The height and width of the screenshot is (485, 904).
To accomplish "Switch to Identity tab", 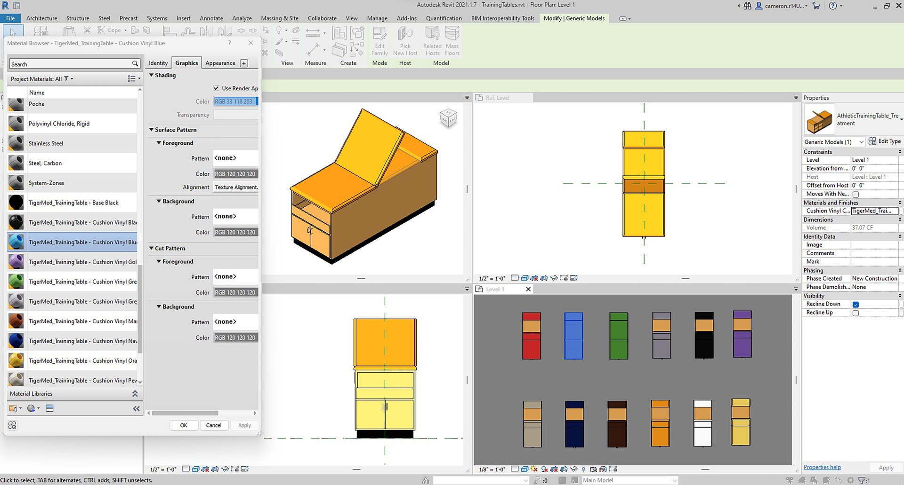I will [x=158, y=63].
